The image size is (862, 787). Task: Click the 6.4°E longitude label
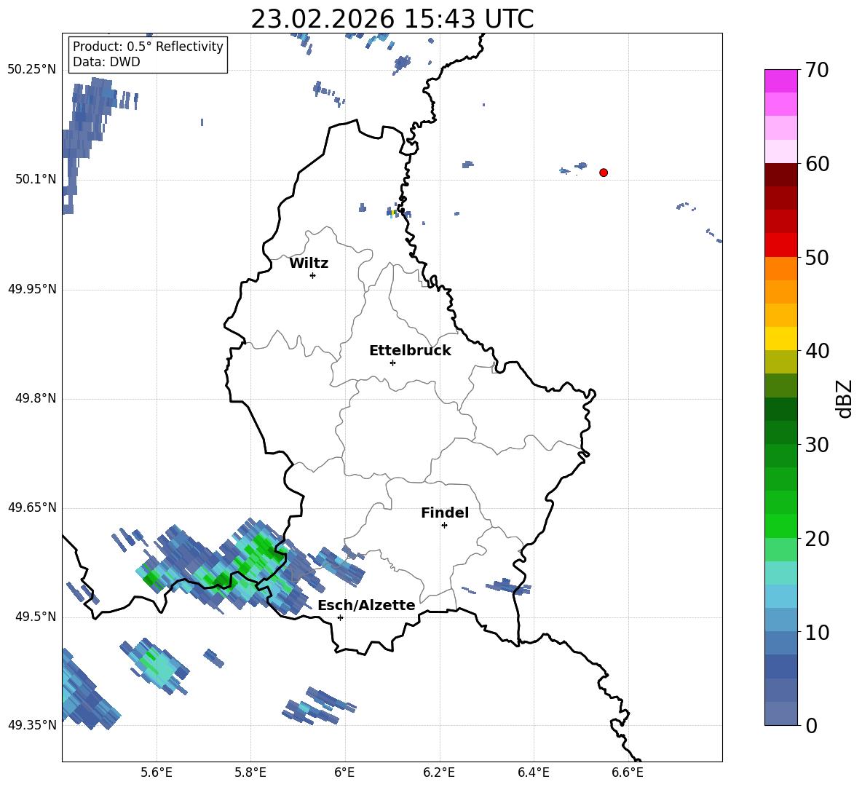tap(533, 772)
